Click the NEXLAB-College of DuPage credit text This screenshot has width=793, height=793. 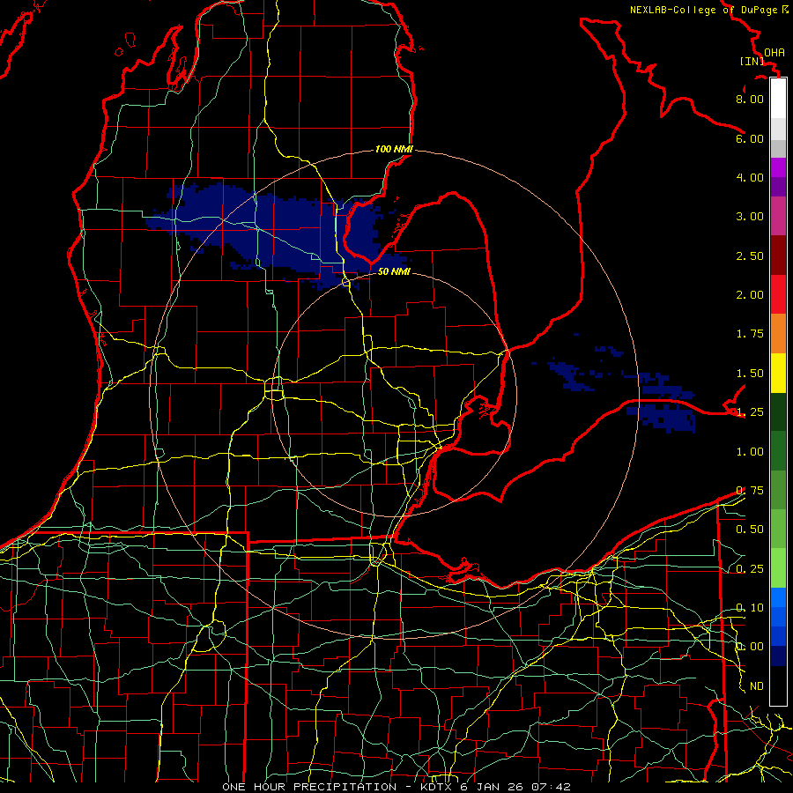(x=709, y=10)
